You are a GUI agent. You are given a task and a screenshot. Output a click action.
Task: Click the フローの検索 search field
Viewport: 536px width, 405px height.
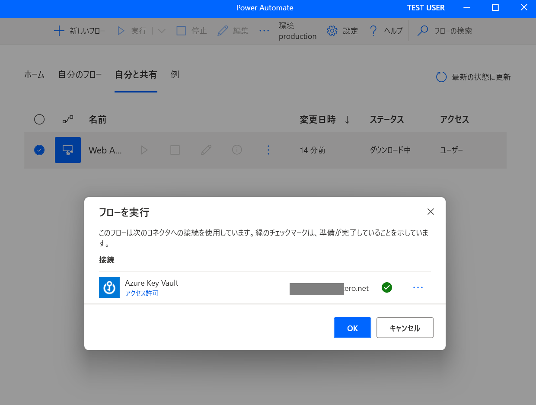click(453, 31)
